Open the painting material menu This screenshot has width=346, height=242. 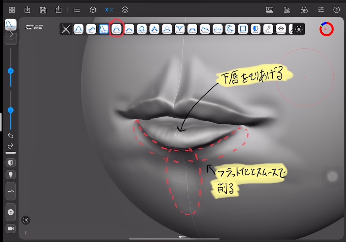point(287,10)
